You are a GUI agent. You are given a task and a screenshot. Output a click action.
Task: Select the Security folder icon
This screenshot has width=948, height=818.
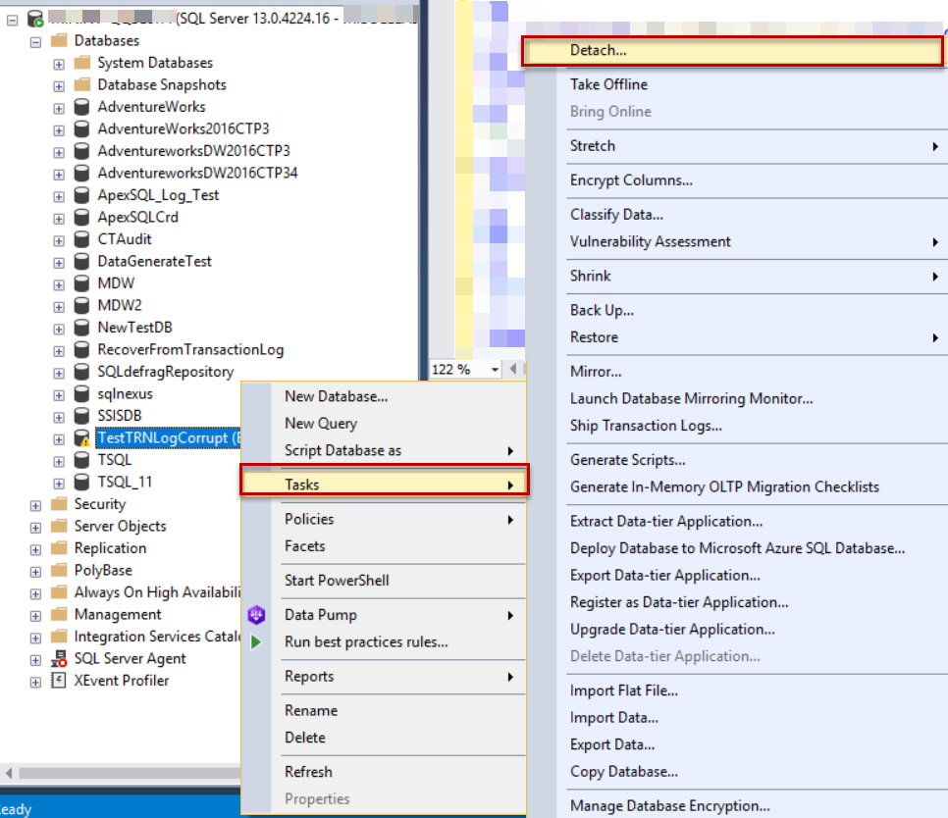pos(58,503)
